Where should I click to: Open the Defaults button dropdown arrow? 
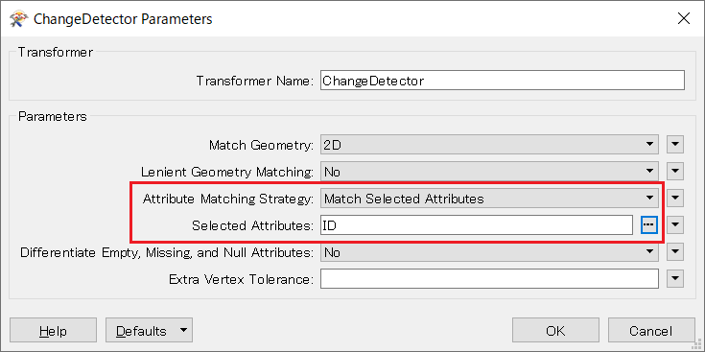tap(183, 330)
